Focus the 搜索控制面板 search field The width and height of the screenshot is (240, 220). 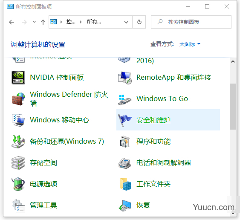[x=191, y=22]
